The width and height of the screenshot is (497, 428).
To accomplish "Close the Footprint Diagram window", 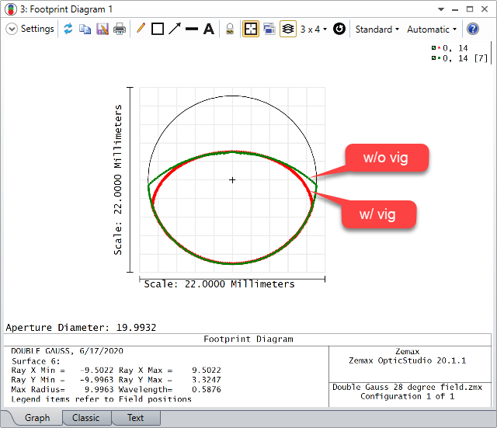I will (x=485, y=9).
